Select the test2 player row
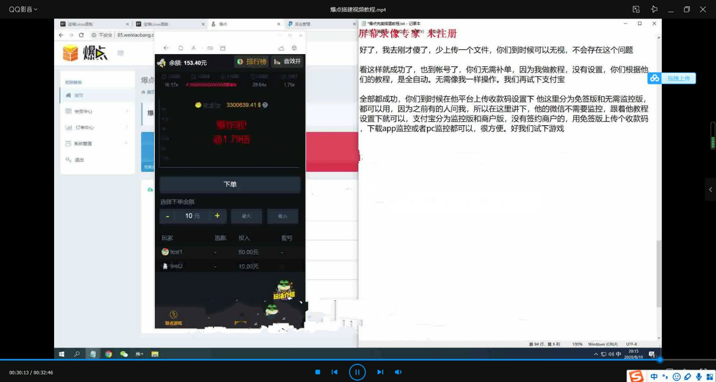The image size is (716, 382). click(230, 266)
